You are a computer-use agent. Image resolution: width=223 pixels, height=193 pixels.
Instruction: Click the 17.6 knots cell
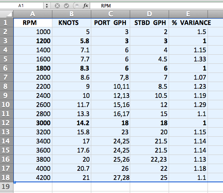71,150
